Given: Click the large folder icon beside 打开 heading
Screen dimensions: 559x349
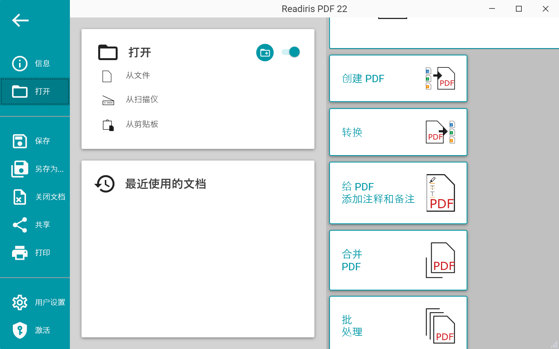Looking at the screenshot, I should [108, 52].
